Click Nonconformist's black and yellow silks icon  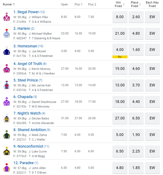[7, 151]
